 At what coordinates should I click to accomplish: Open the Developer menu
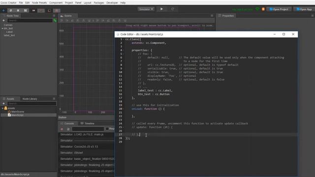pos(112,3)
